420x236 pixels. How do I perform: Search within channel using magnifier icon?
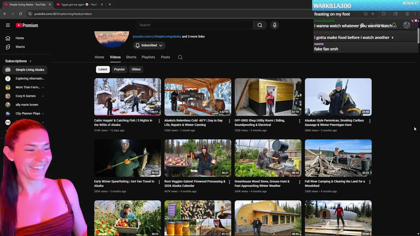click(x=180, y=57)
